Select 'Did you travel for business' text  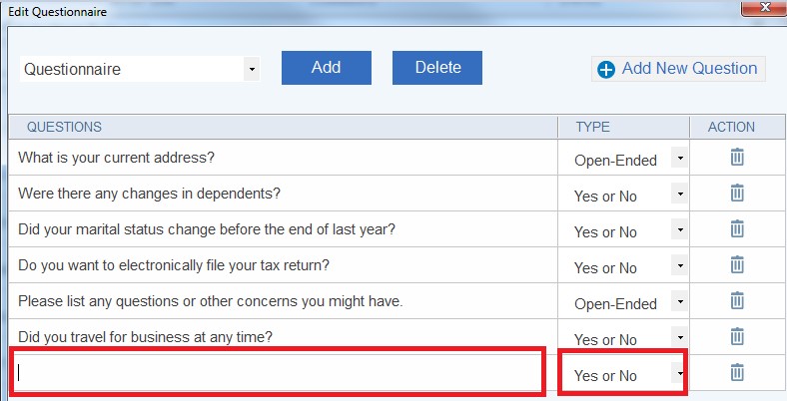145,337
